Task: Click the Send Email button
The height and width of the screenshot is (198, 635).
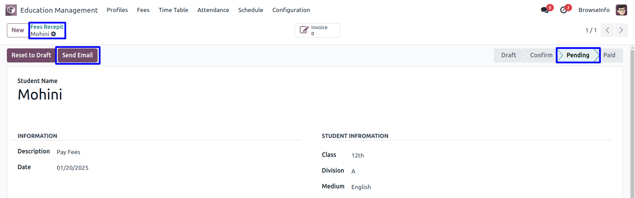Action: coord(78,55)
